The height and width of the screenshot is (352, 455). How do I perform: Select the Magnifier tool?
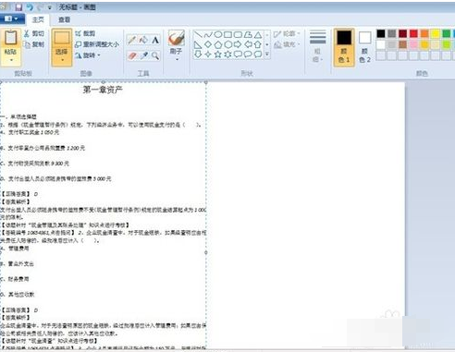point(155,55)
